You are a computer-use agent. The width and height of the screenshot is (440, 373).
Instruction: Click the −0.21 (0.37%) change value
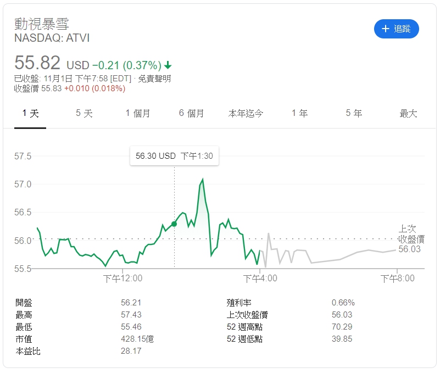pos(127,65)
